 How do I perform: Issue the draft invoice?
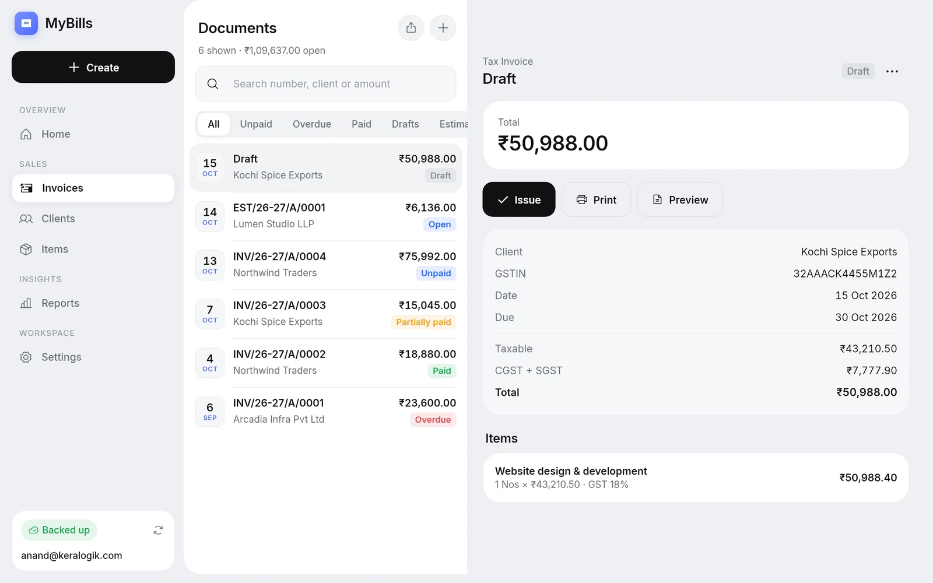click(519, 199)
